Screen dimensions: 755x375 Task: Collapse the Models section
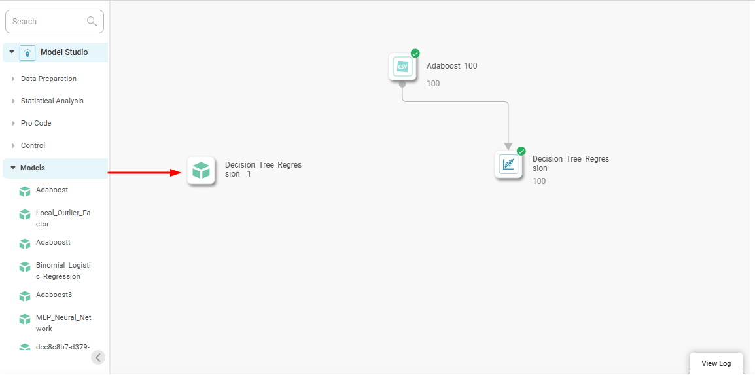(x=12, y=168)
